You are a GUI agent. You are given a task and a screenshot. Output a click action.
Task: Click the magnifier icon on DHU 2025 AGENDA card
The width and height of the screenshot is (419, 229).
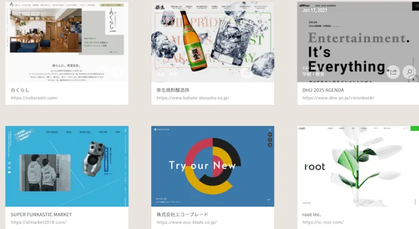coord(409,72)
